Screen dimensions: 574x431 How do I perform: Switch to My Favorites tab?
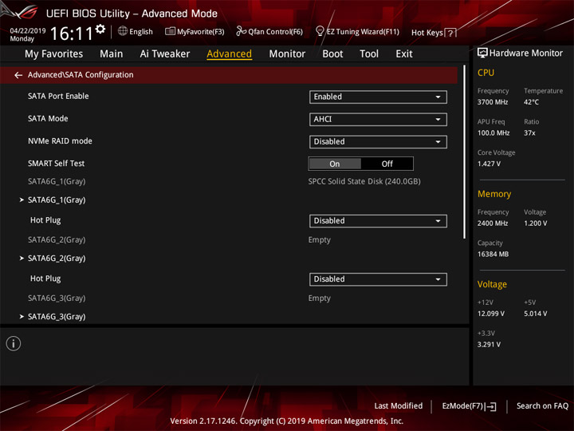[x=54, y=54]
